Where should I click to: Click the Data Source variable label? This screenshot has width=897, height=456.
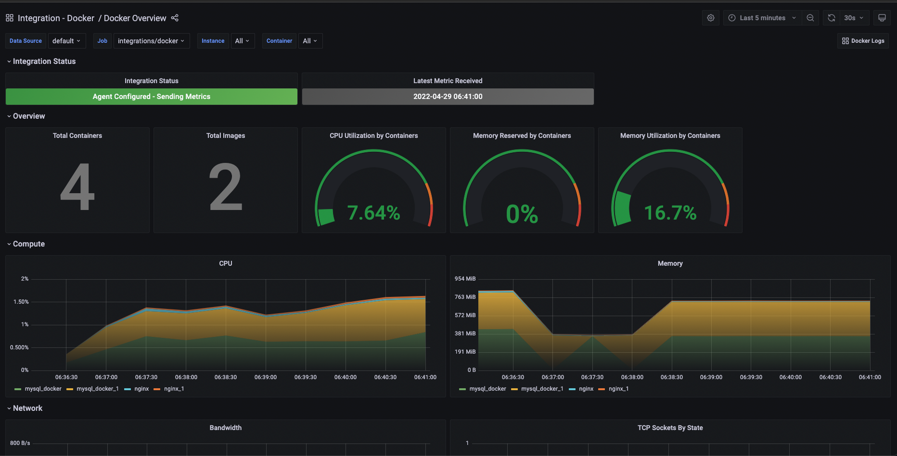coord(26,41)
